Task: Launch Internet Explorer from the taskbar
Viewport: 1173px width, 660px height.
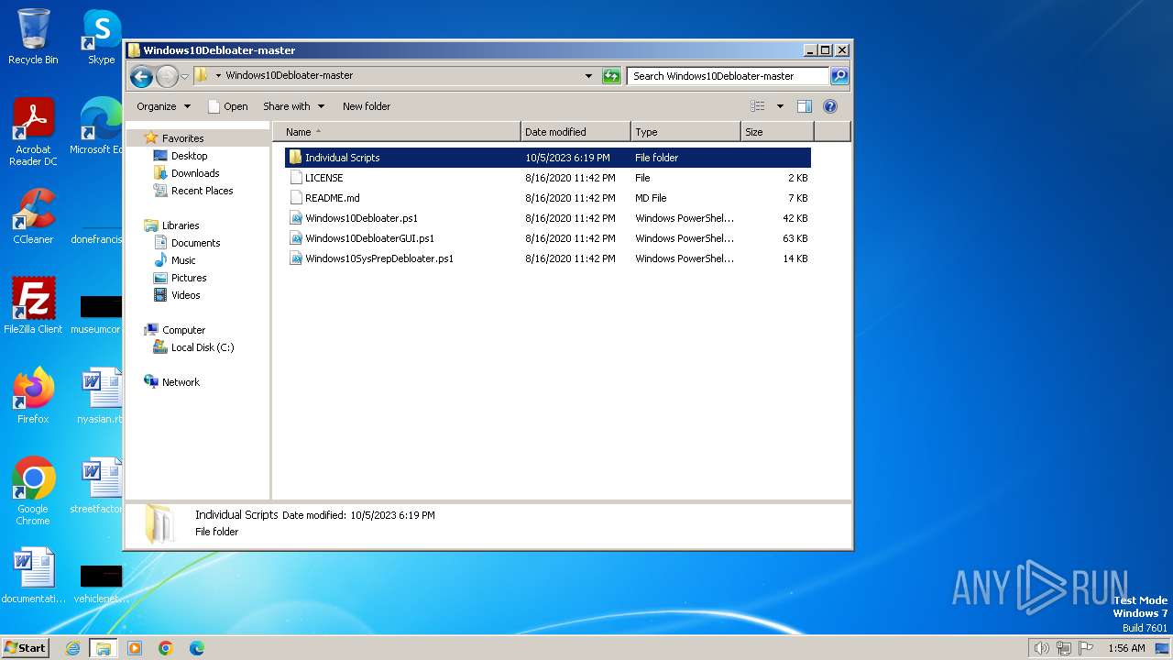Action: point(73,648)
